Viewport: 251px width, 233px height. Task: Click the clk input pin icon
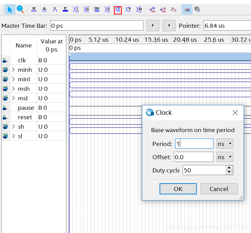5,60
